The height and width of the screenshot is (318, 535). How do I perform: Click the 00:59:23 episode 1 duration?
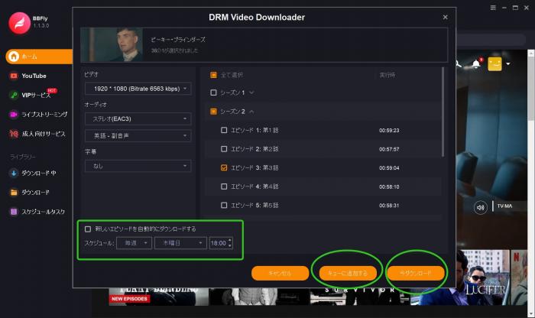pos(389,131)
